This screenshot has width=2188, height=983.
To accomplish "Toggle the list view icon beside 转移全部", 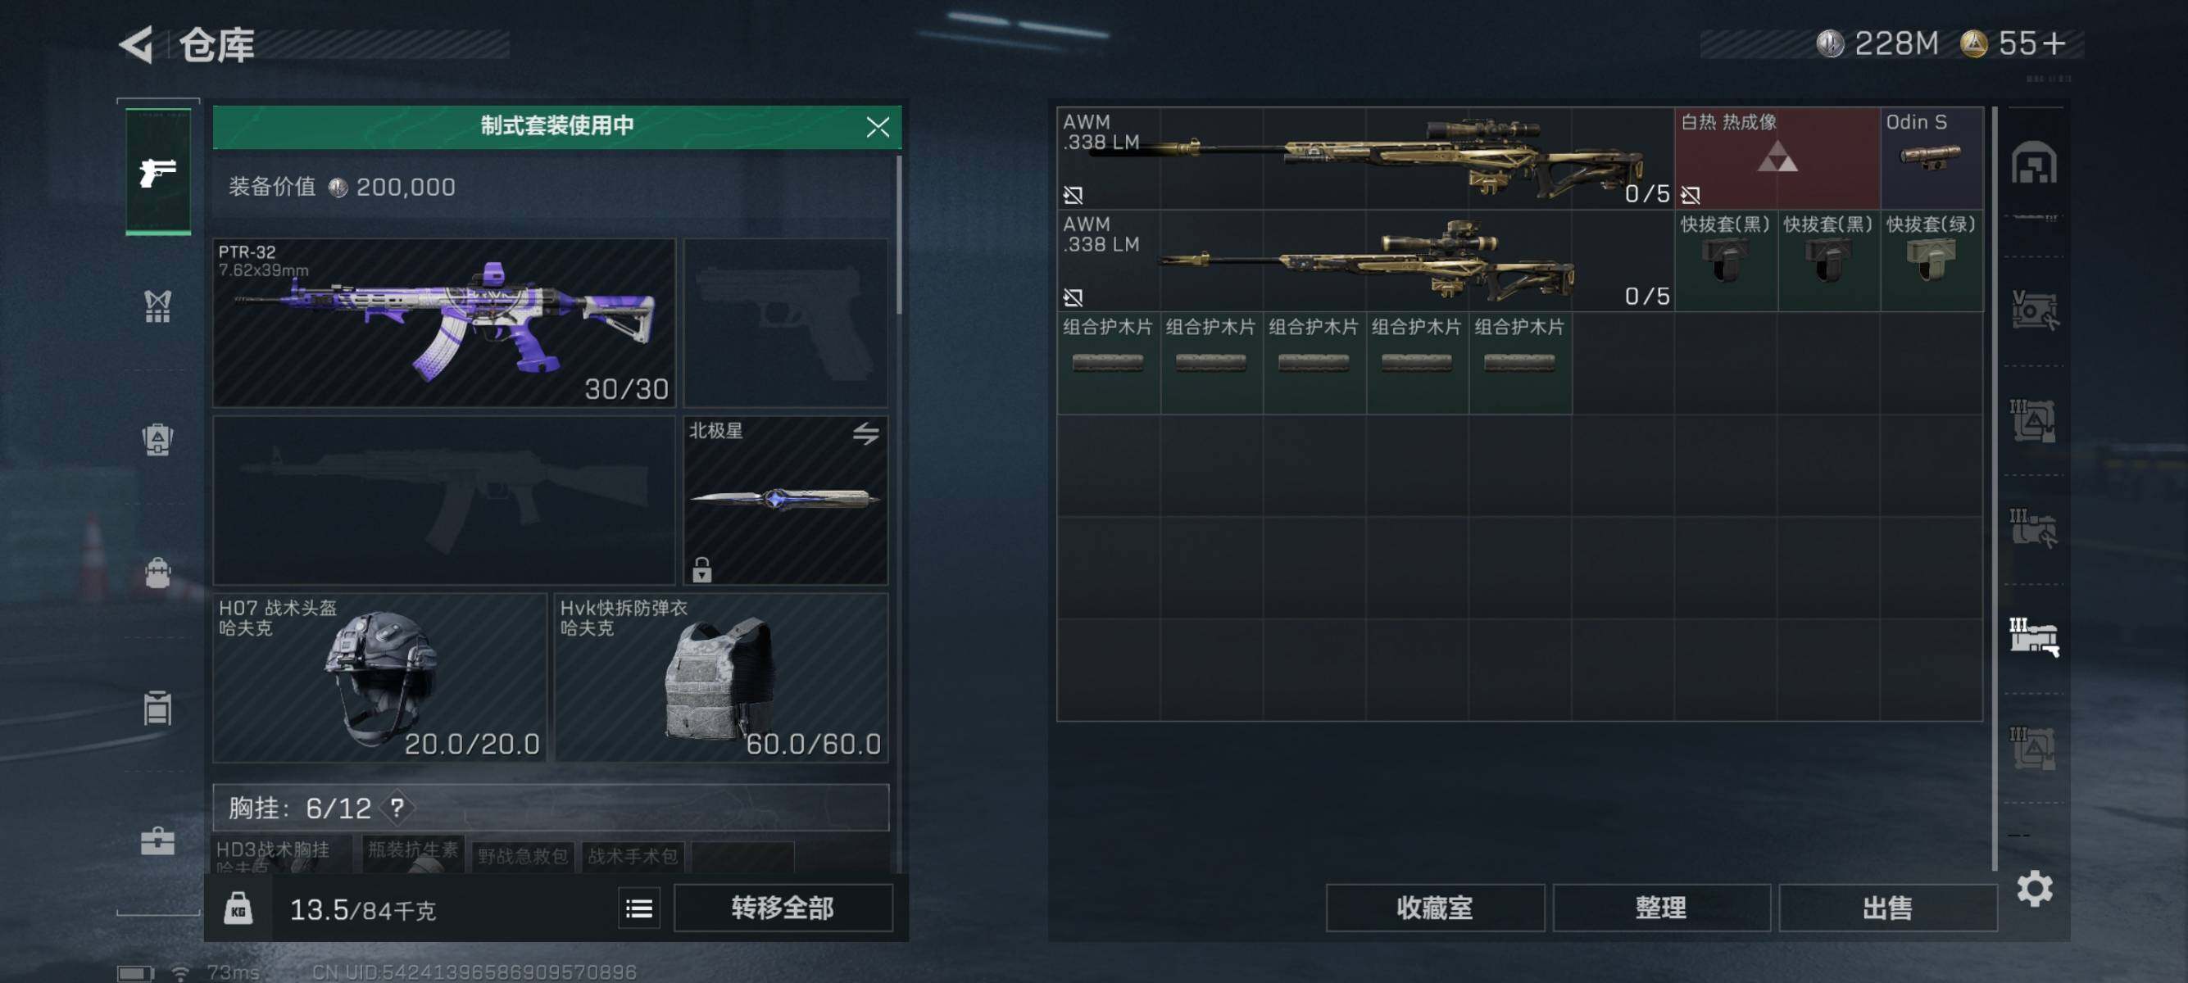I will tap(638, 908).
